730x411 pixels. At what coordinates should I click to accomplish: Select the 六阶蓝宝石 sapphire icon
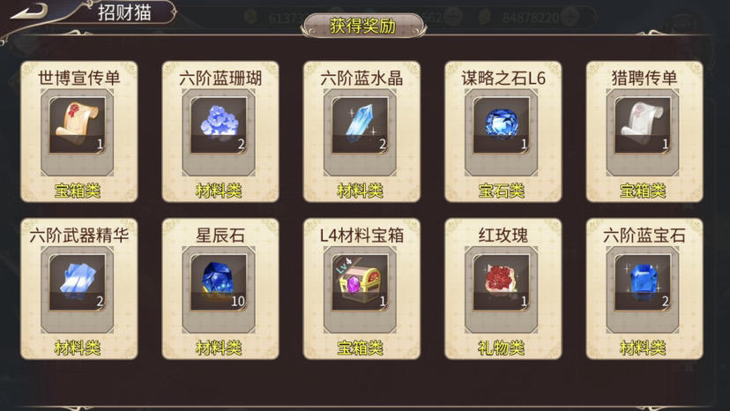pos(643,282)
